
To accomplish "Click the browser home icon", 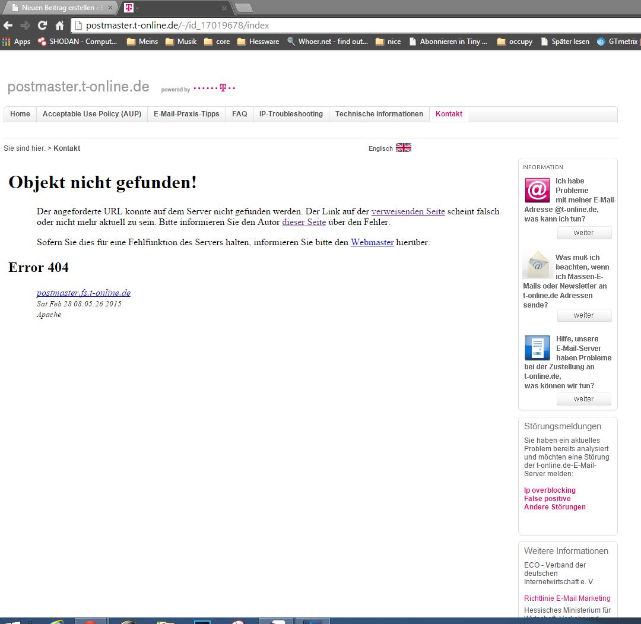I will click(59, 26).
